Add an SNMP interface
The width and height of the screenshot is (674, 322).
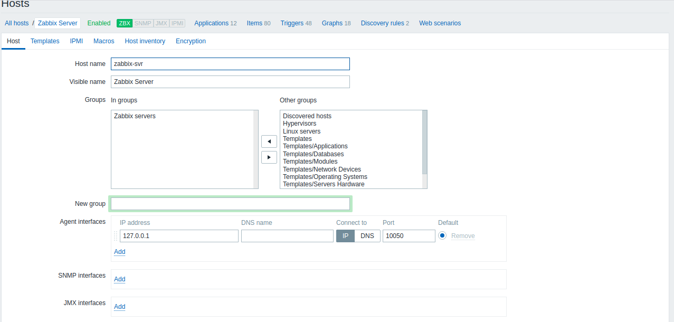(119, 279)
